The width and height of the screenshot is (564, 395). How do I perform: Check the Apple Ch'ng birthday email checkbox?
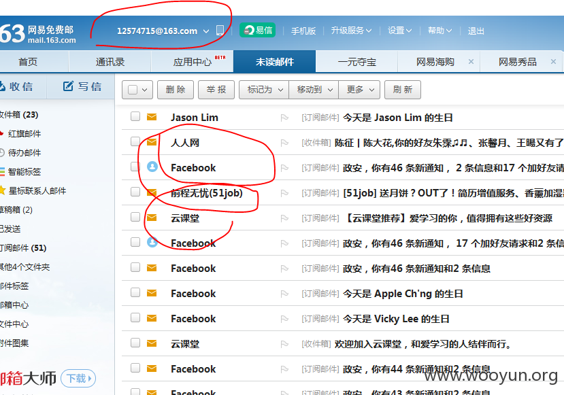point(135,292)
